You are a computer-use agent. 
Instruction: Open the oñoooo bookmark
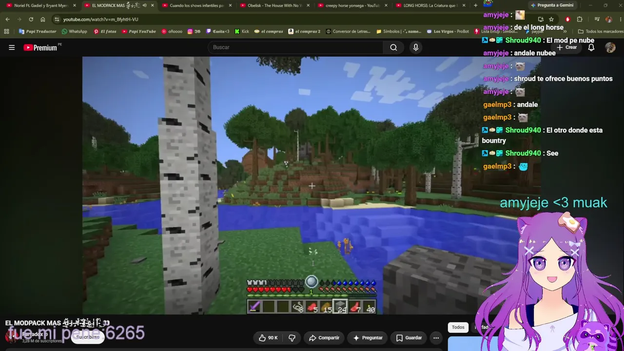(x=172, y=31)
